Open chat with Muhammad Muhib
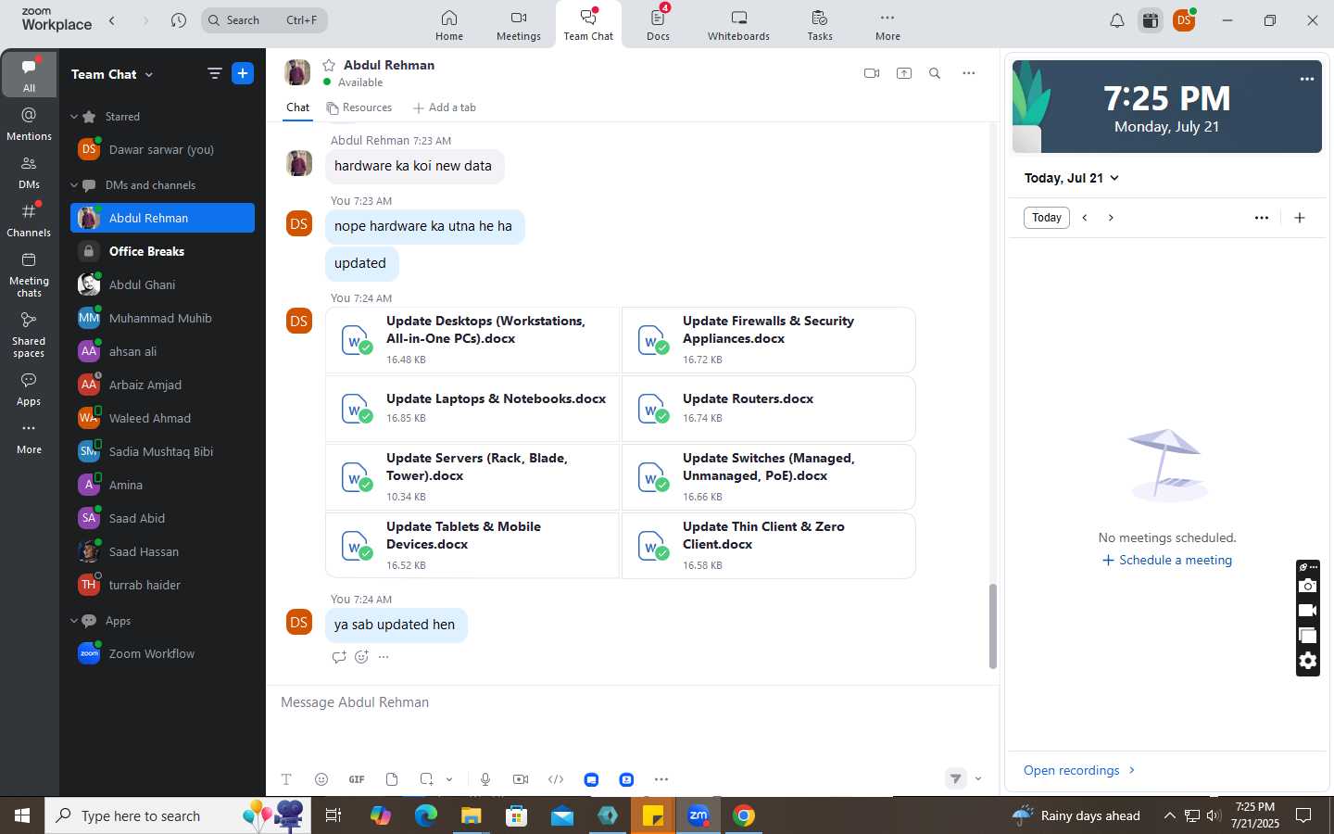This screenshot has width=1334, height=834. pos(162,318)
